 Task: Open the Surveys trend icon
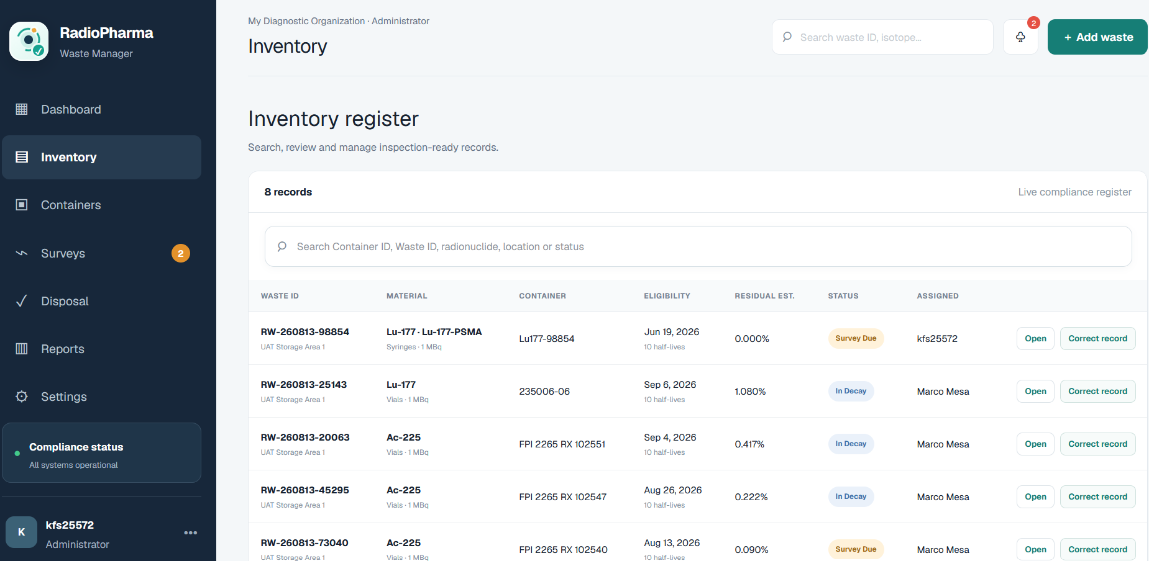(x=22, y=253)
